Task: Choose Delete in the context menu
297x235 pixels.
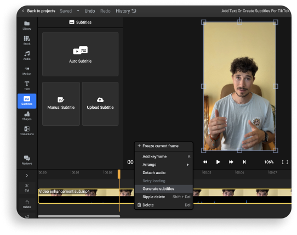Action: [x=164, y=205]
